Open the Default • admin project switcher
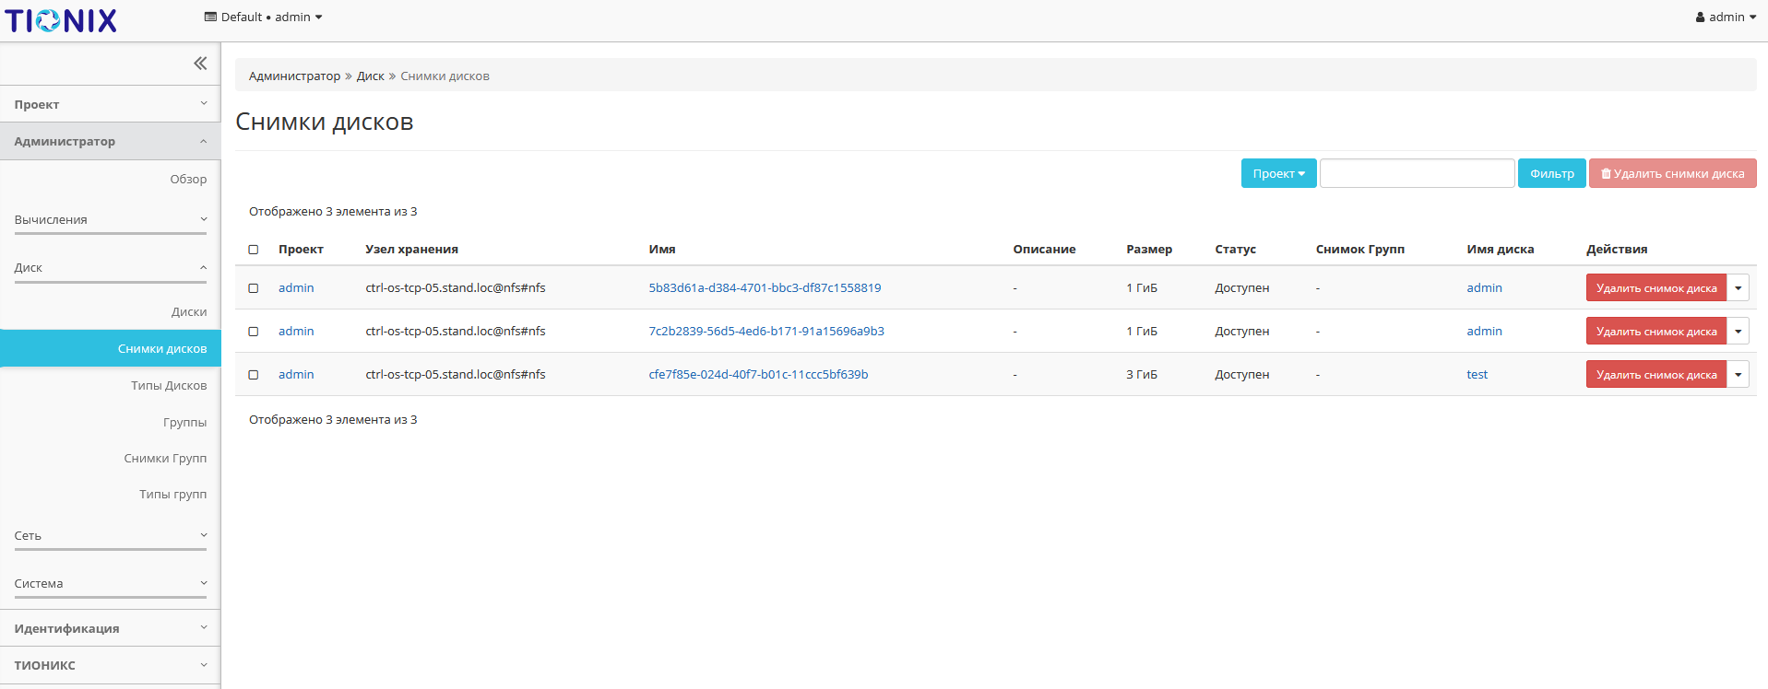The image size is (1768, 689). click(x=263, y=17)
